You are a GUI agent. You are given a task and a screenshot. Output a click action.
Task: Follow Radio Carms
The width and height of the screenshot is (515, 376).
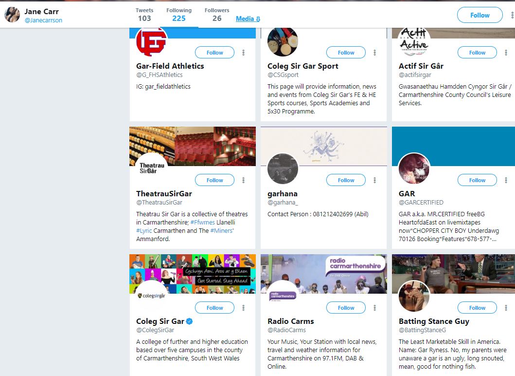(346, 308)
